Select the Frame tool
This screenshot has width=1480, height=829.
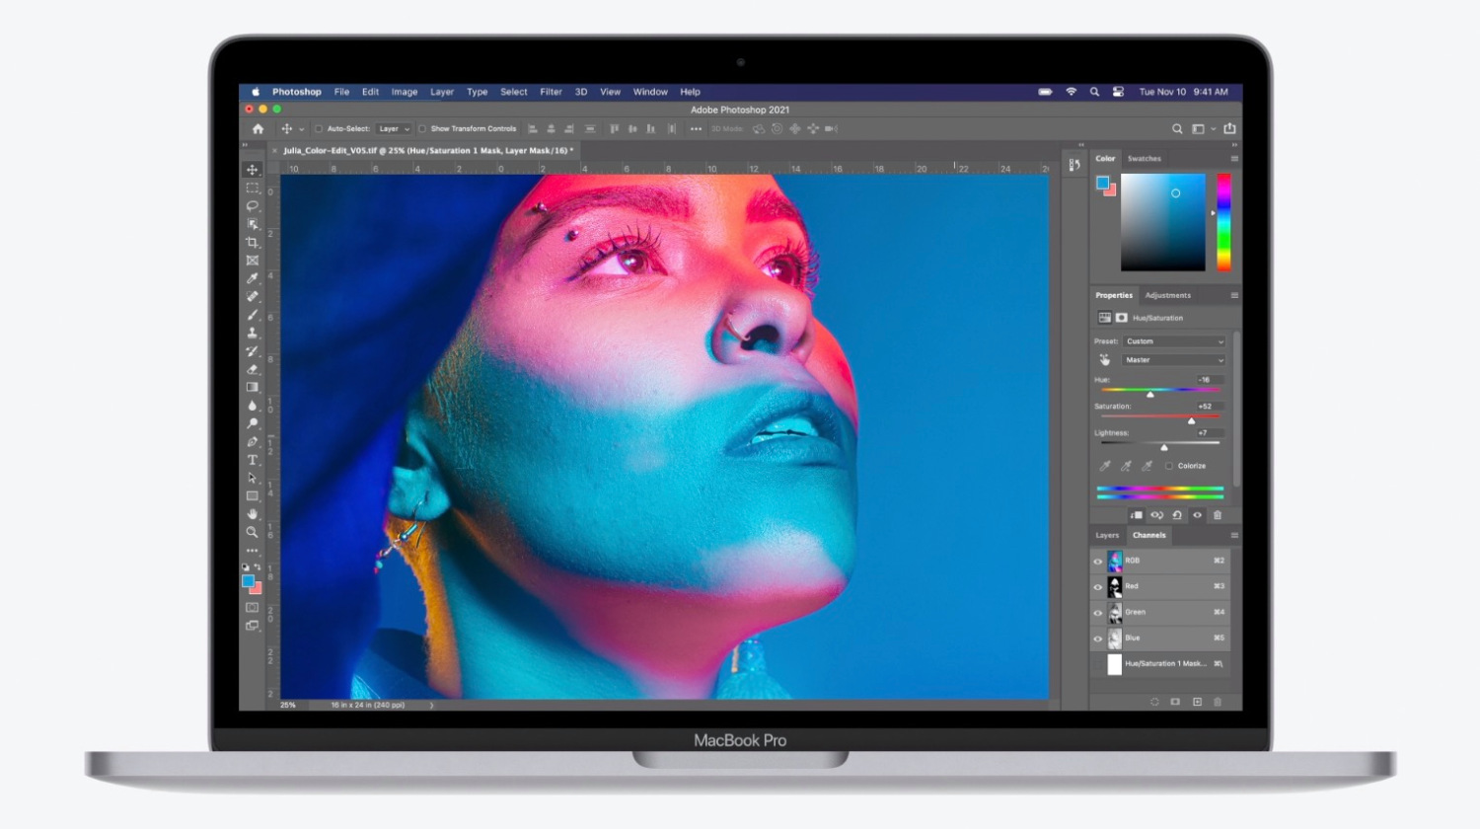(253, 261)
